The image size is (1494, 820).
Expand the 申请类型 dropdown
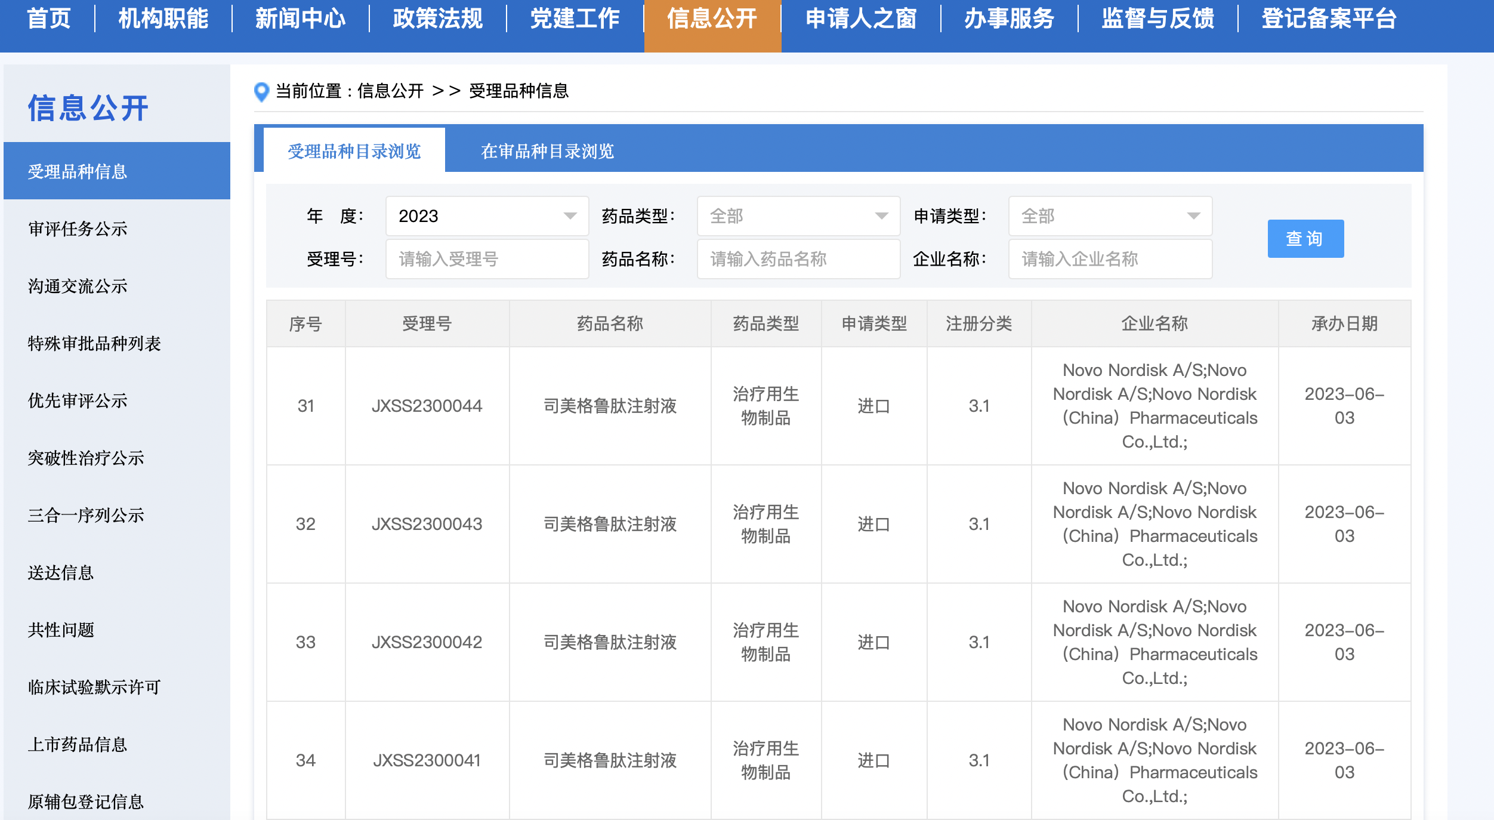click(x=1110, y=215)
